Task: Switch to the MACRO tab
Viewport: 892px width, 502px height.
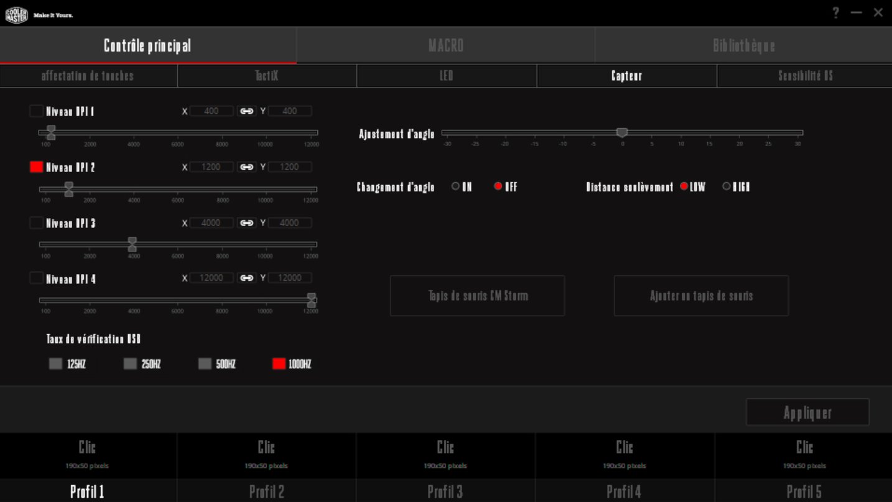Action: pos(445,45)
